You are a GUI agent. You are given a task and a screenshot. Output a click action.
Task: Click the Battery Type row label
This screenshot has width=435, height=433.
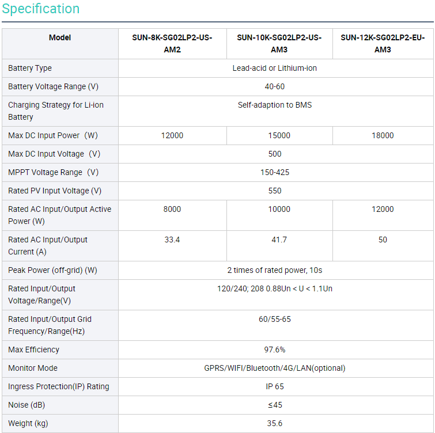(x=30, y=68)
